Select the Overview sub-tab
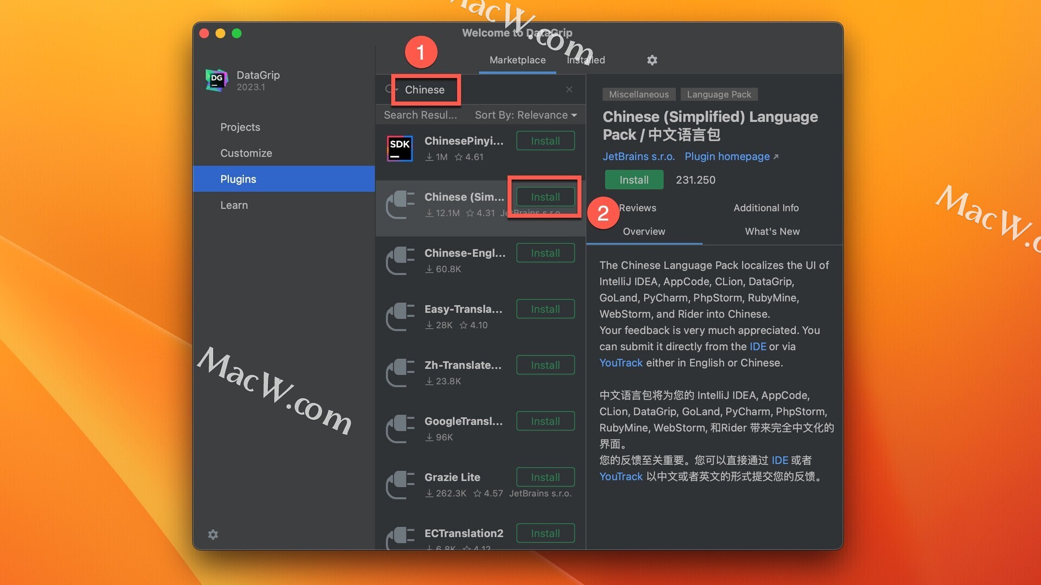Viewport: 1041px width, 585px height. tap(644, 231)
